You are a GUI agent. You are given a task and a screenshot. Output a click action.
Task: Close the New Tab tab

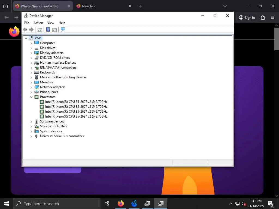pyautogui.click(x=130, y=6)
